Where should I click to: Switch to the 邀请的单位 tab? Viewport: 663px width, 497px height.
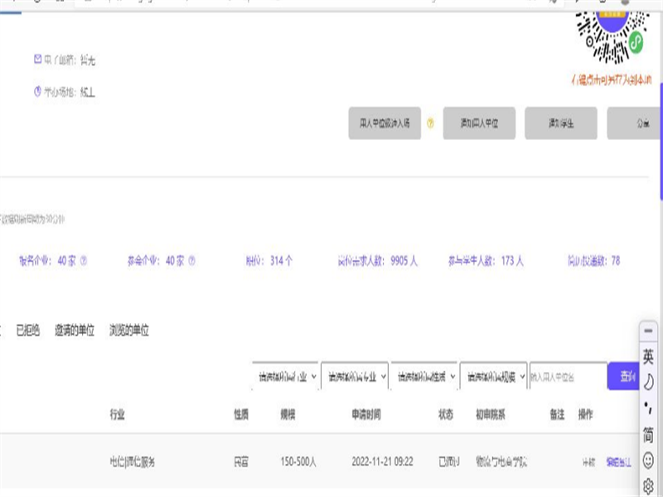click(75, 331)
